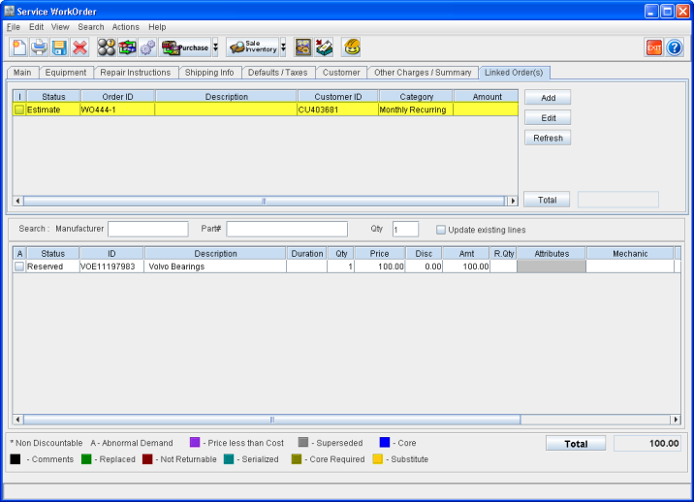Click the blue Core color swatch
The width and height of the screenshot is (694, 502).
pos(385,442)
